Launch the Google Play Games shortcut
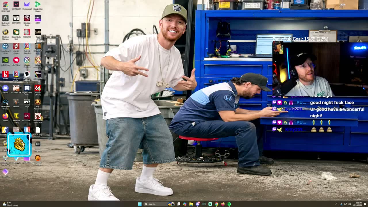 [38, 6]
